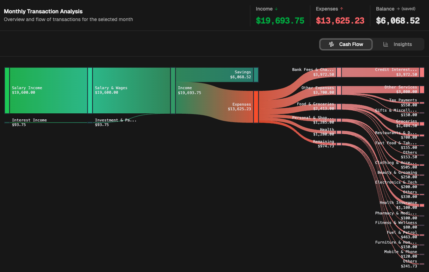The image size is (429, 272).
Task: Select the Savings flow in the diagram
Action: pos(214,74)
